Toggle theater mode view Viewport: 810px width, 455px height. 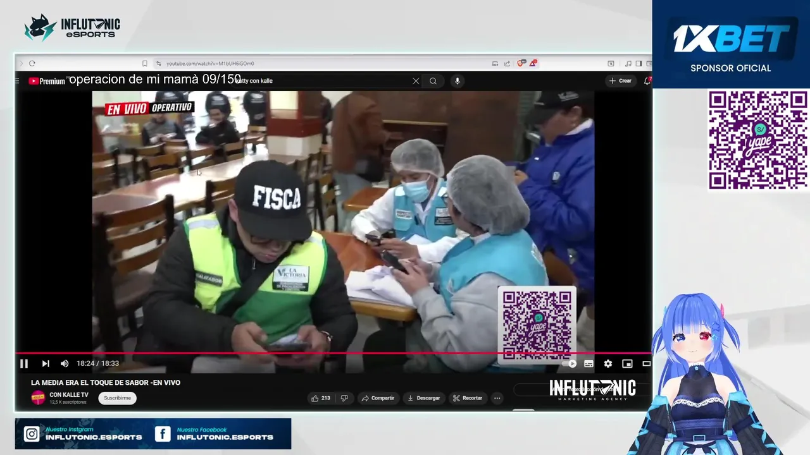click(646, 363)
